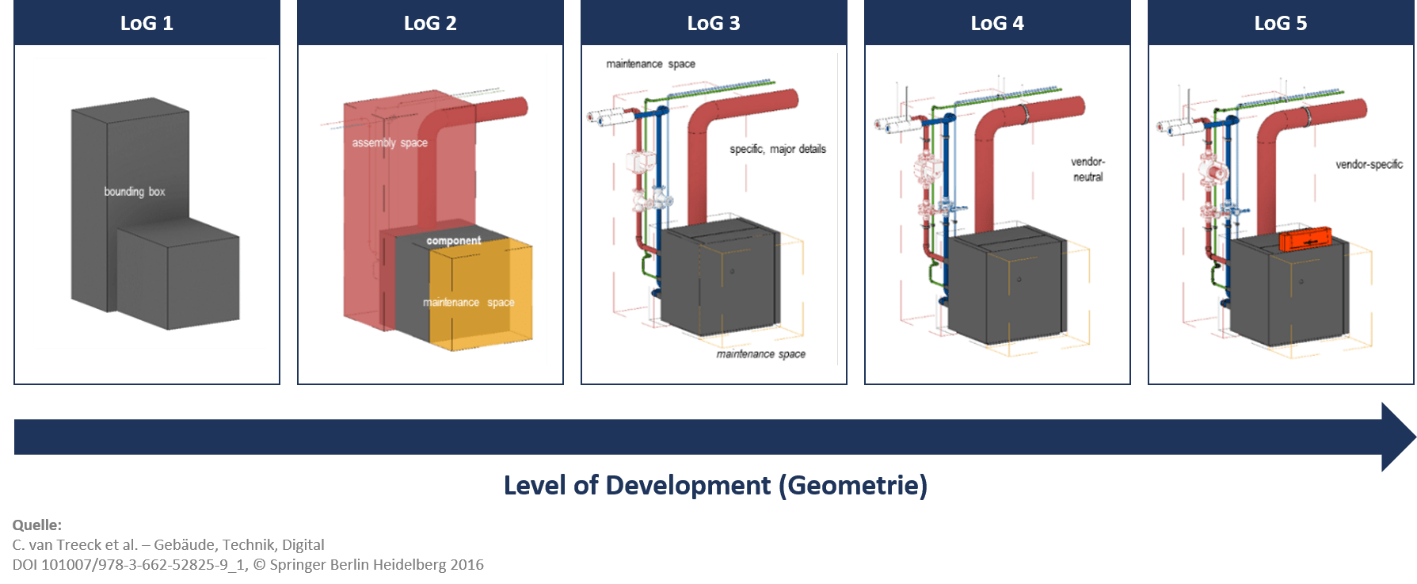This screenshot has width=1417, height=584.
Task: Click the 'Level of Development (Geometrie)' title
Action: 715,485
